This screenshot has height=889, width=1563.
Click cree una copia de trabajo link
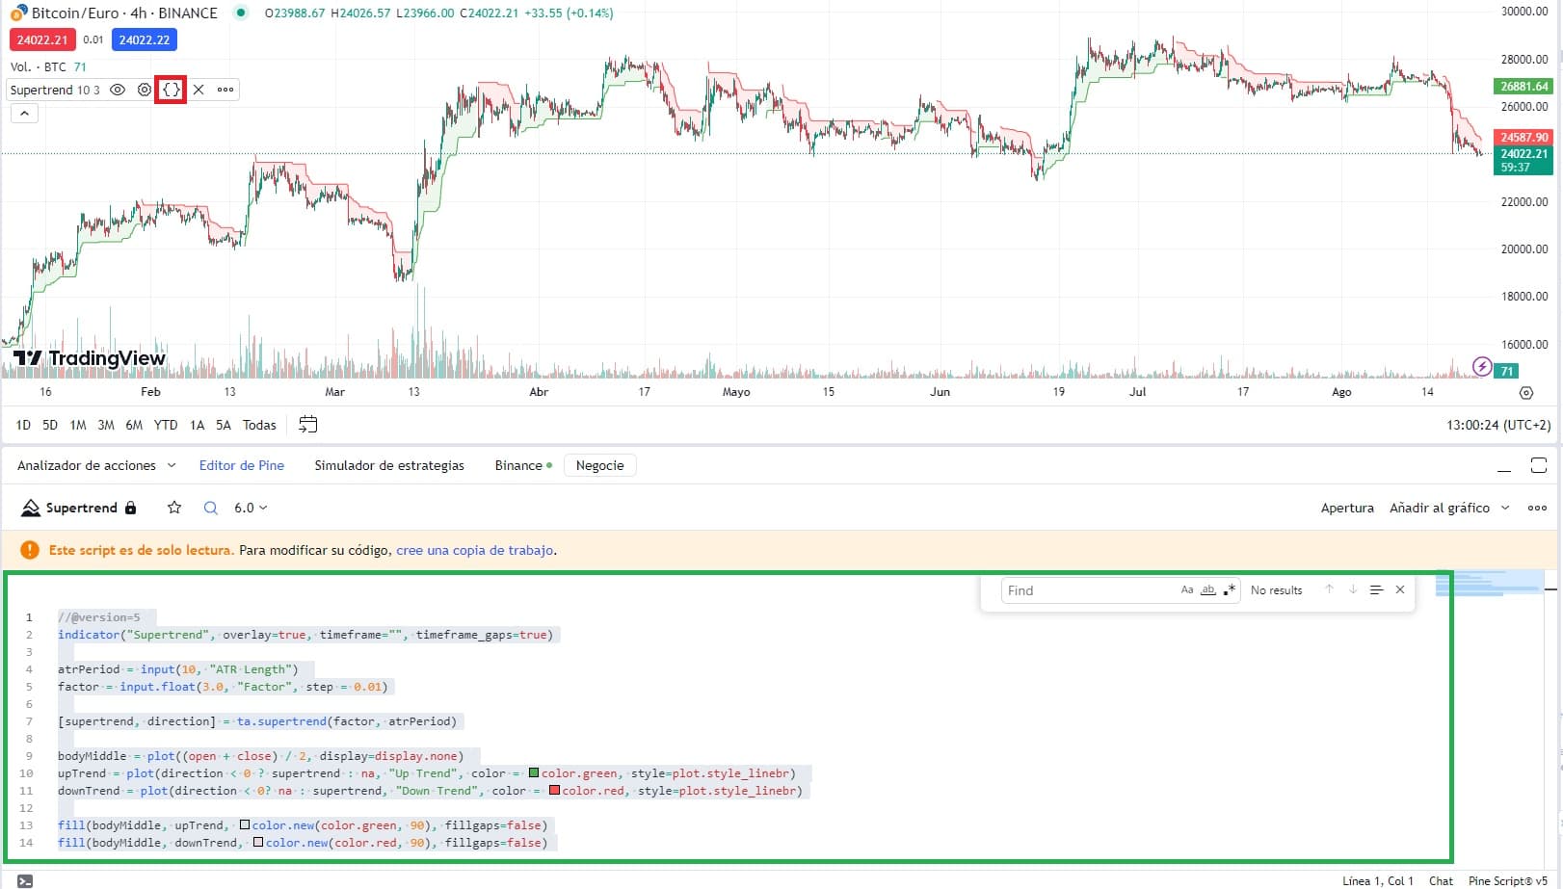click(473, 550)
